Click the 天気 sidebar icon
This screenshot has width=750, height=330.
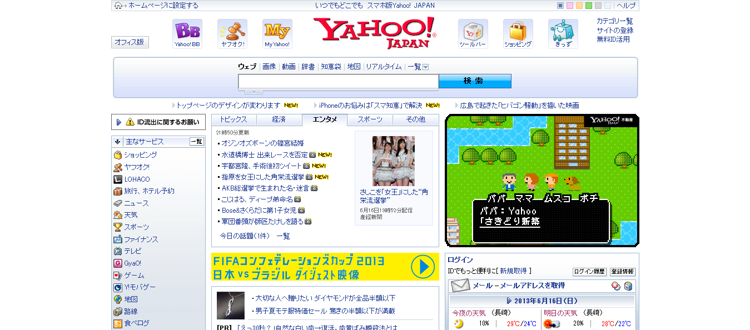click(x=118, y=215)
